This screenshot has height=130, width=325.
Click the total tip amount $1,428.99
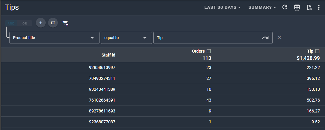pyautogui.click(x=308, y=58)
